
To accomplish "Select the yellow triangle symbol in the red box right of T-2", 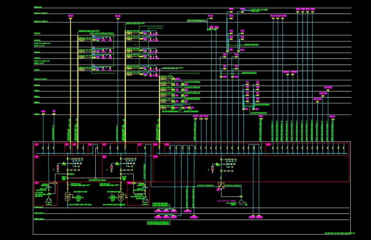I will point(145,200).
